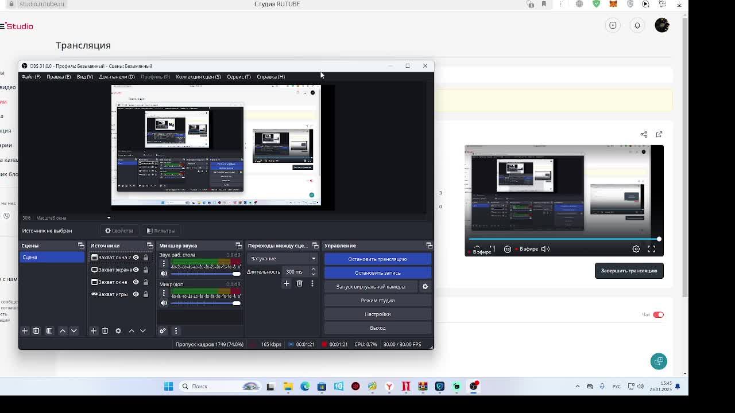Remove transition with trash icon
735x413 pixels.
pos(299,283)
